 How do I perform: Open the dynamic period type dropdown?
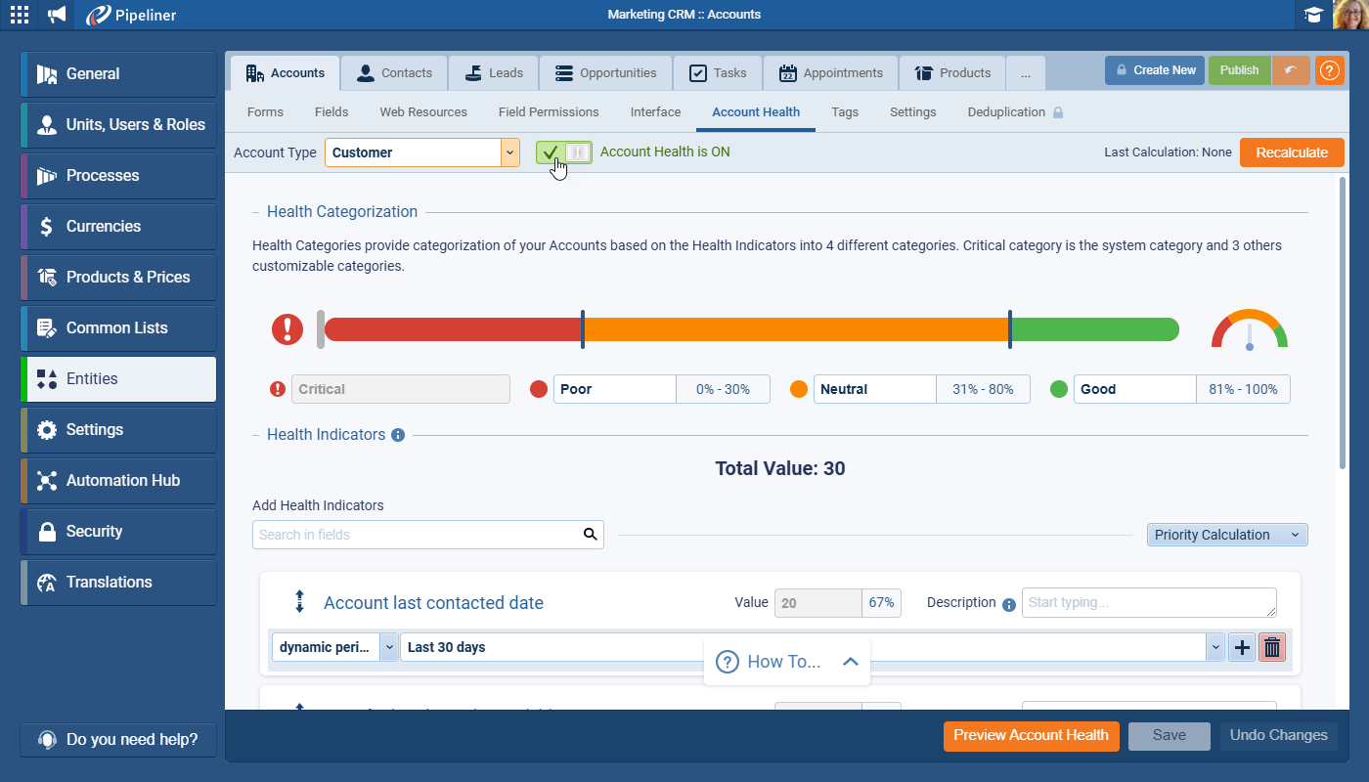(x=388, y=647)
